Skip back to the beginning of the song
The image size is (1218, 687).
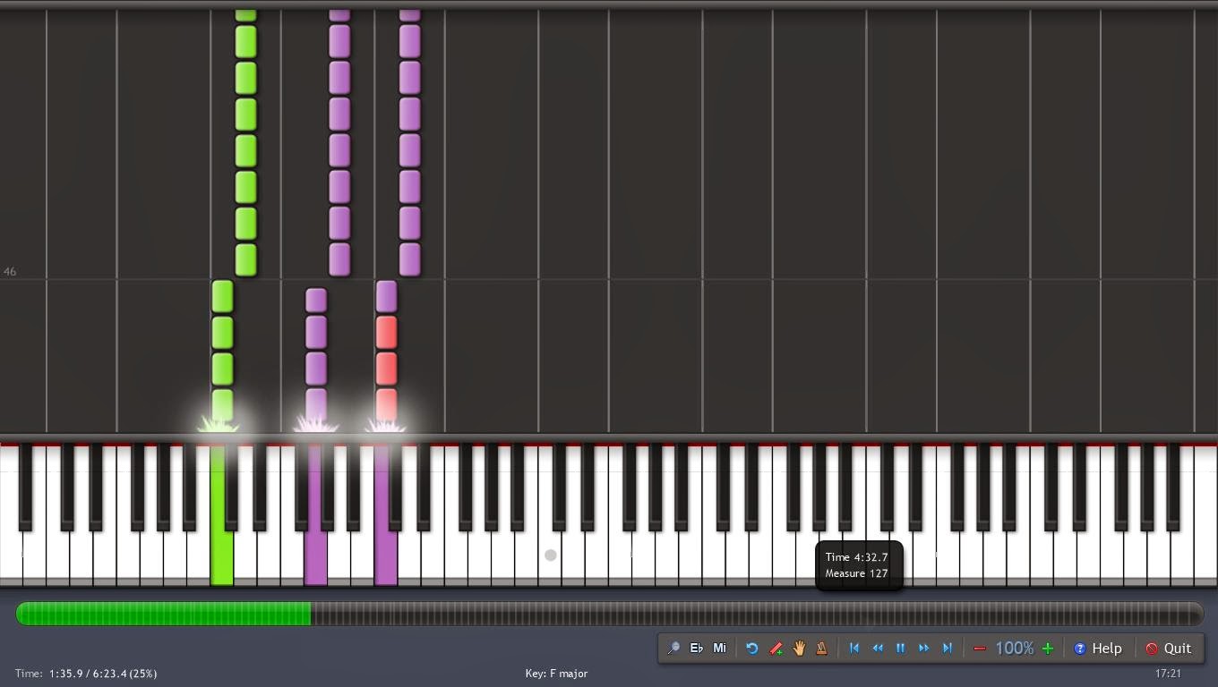tap(853, 648)
